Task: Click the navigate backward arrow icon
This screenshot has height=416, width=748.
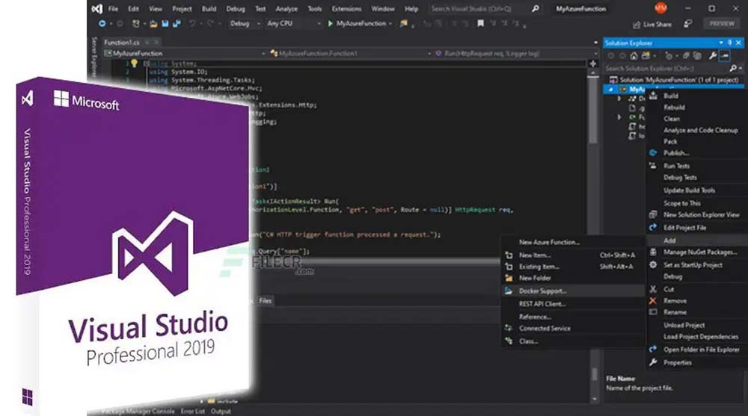Action: [x=102, y=23]
